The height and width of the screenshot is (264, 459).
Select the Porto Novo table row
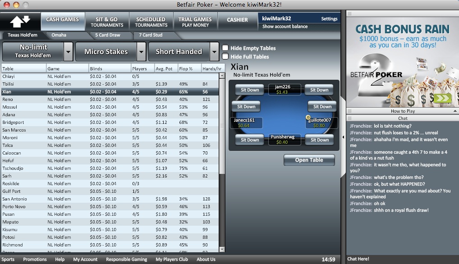[x=110, y=206]
